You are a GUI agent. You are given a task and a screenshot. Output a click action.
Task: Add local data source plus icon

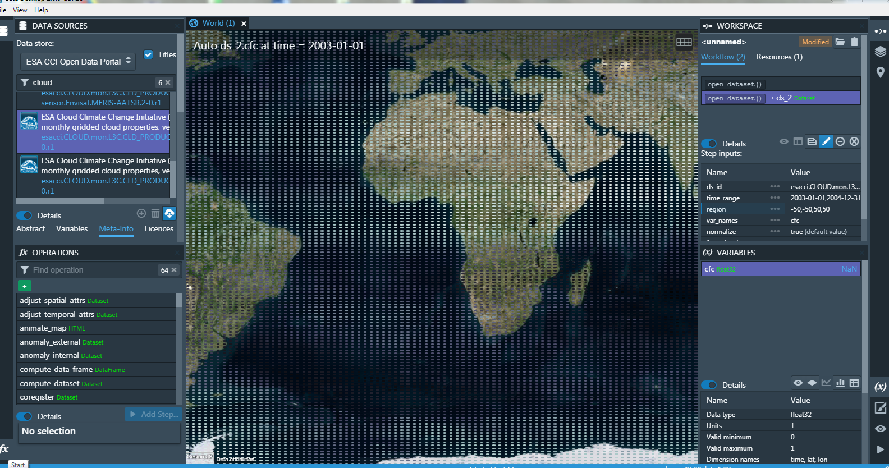tap(141, 213)
